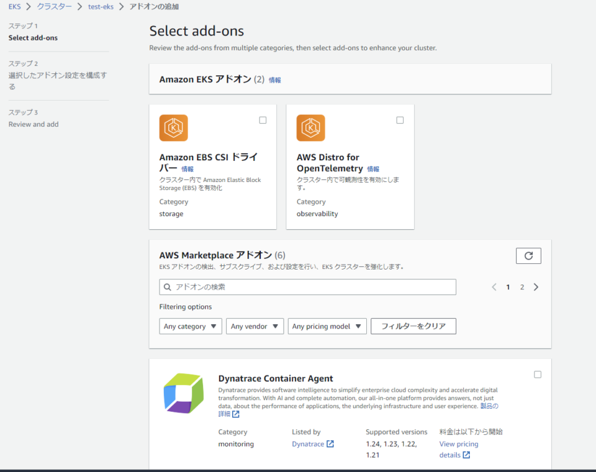Click the refresh icon for Marketplace add-ons
The width and height of the screenshot is (596, 472).
(528, 255)
